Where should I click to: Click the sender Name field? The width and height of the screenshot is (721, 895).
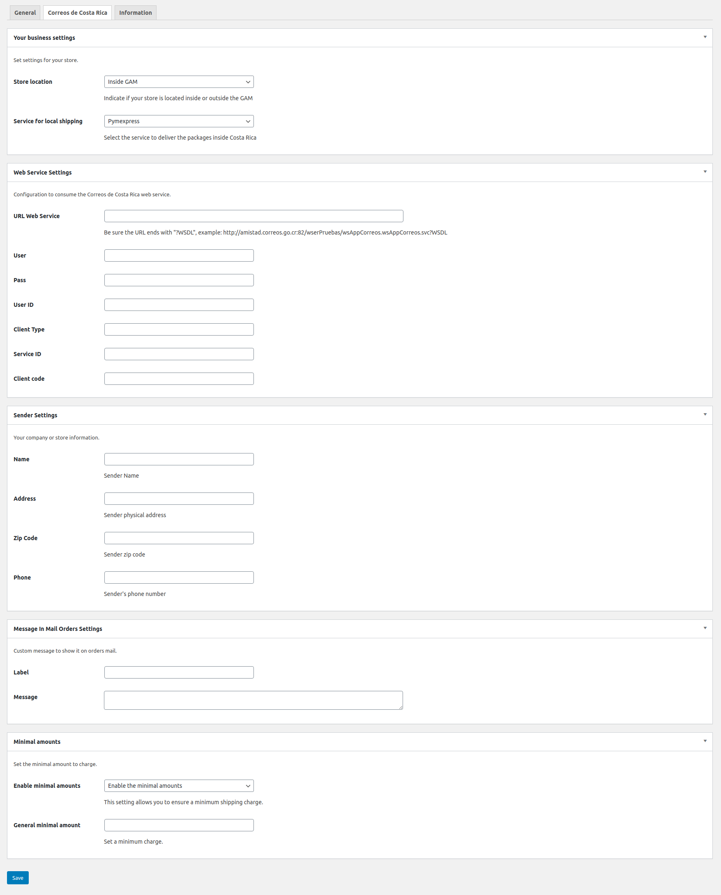179,459
